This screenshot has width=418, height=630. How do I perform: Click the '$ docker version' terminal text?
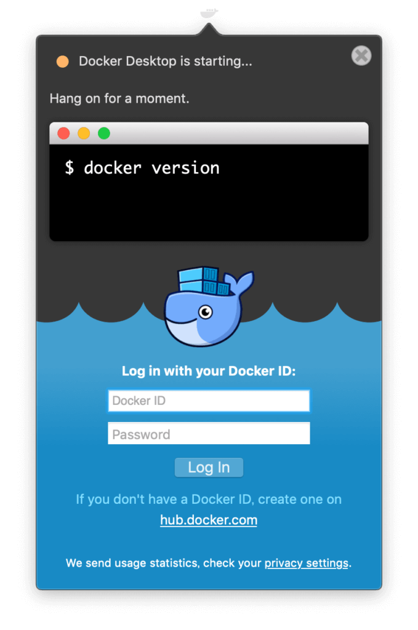tap(142, 168)
